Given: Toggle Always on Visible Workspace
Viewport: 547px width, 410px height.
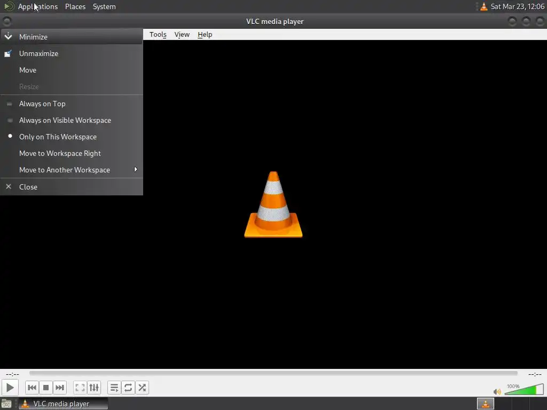Looking at the screenshot, I should (x=72, y=120).
